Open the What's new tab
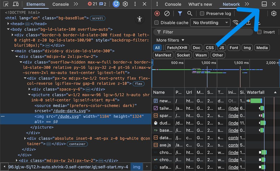This screenshot has width=280, height=171. tap(200, 4)
